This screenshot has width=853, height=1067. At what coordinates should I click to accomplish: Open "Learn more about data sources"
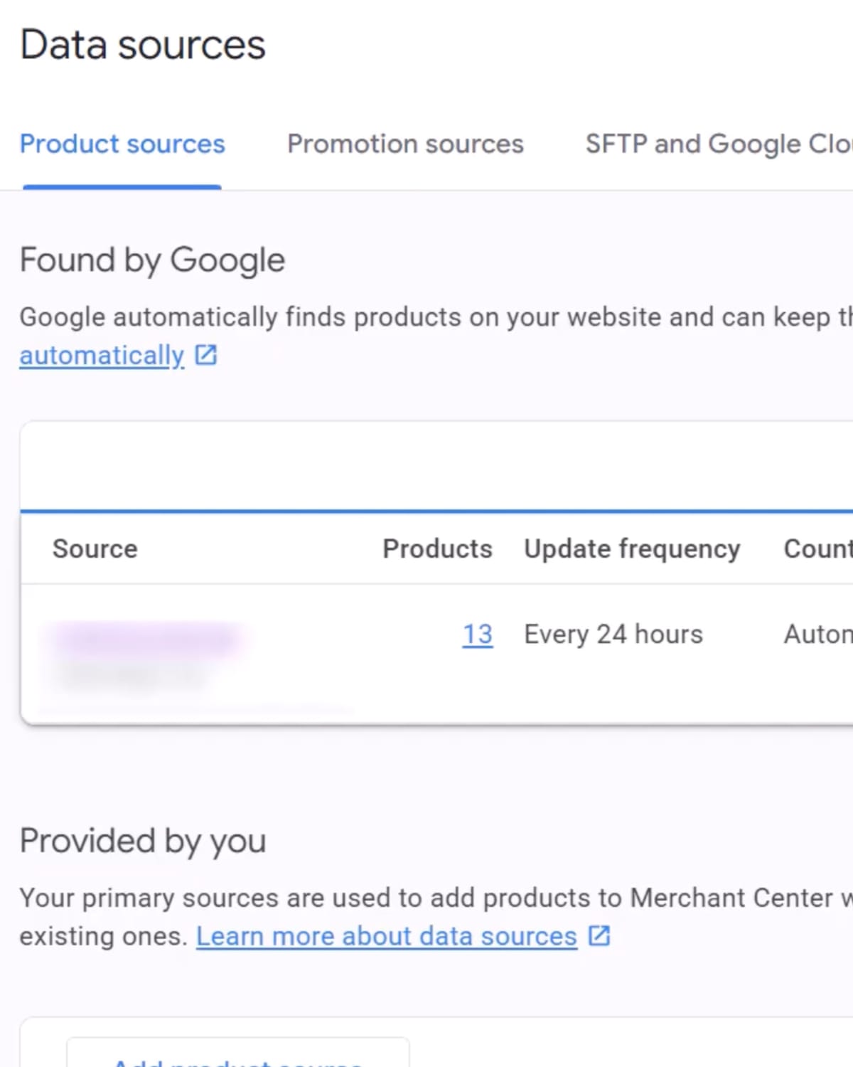coord(387,936)
